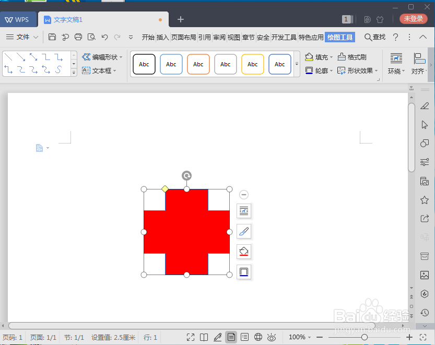Activate the ink annotation pen in status bar

(218, 337)
